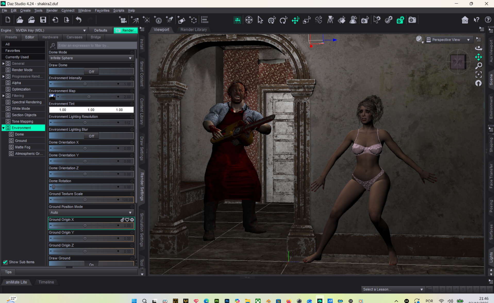This screenshot has height=303, width=494.
Task: Click the viewport zoom magnifier icon
Action: coord(479,66)
